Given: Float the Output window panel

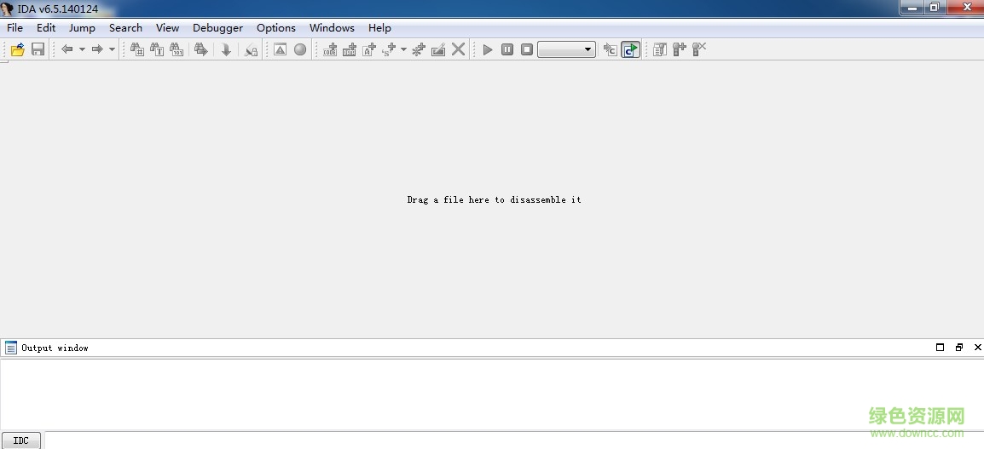Looking at the screenshot, I should pyautogui.click(x=959, y=348).
